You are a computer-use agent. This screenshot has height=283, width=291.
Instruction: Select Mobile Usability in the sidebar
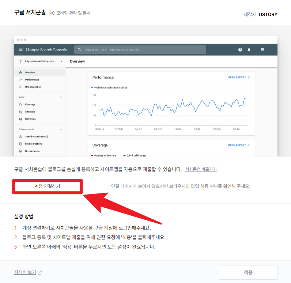coord(40,144)
